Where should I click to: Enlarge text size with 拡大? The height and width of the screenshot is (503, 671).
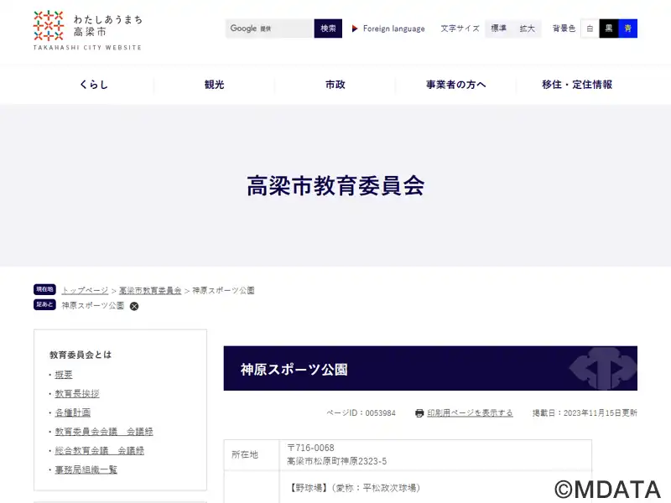(x=527, y=29)
